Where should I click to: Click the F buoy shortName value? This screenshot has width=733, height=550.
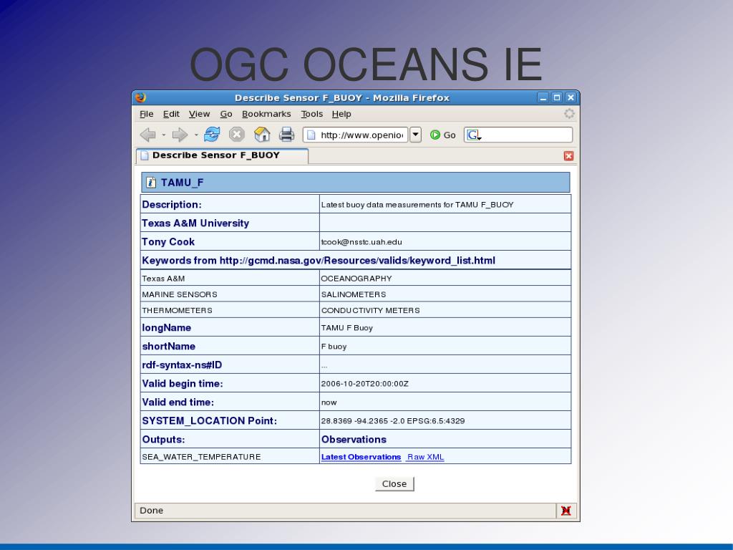point(334,347)
